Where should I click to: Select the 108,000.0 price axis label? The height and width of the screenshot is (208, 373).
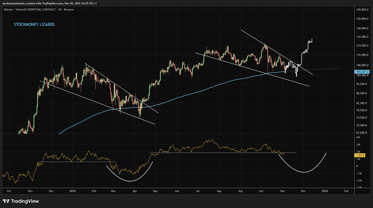(x=362, y=65)
